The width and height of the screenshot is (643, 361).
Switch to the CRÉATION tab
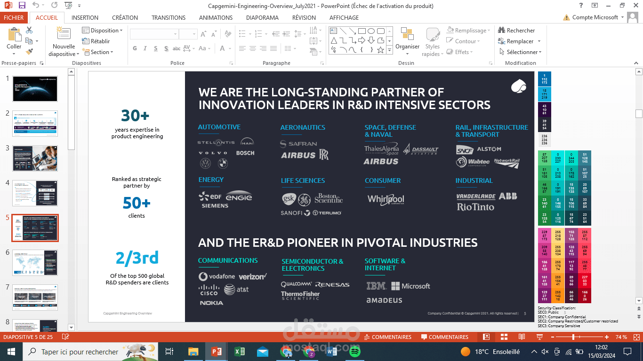click(125, 17)
